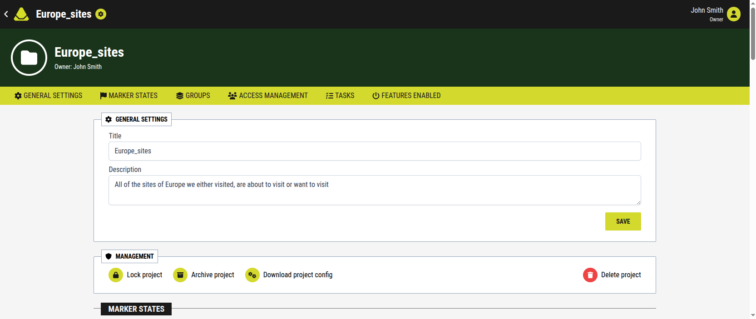Open John Smith user avatar menu
The image size is (756, 319).
click(x=734, y=14)
